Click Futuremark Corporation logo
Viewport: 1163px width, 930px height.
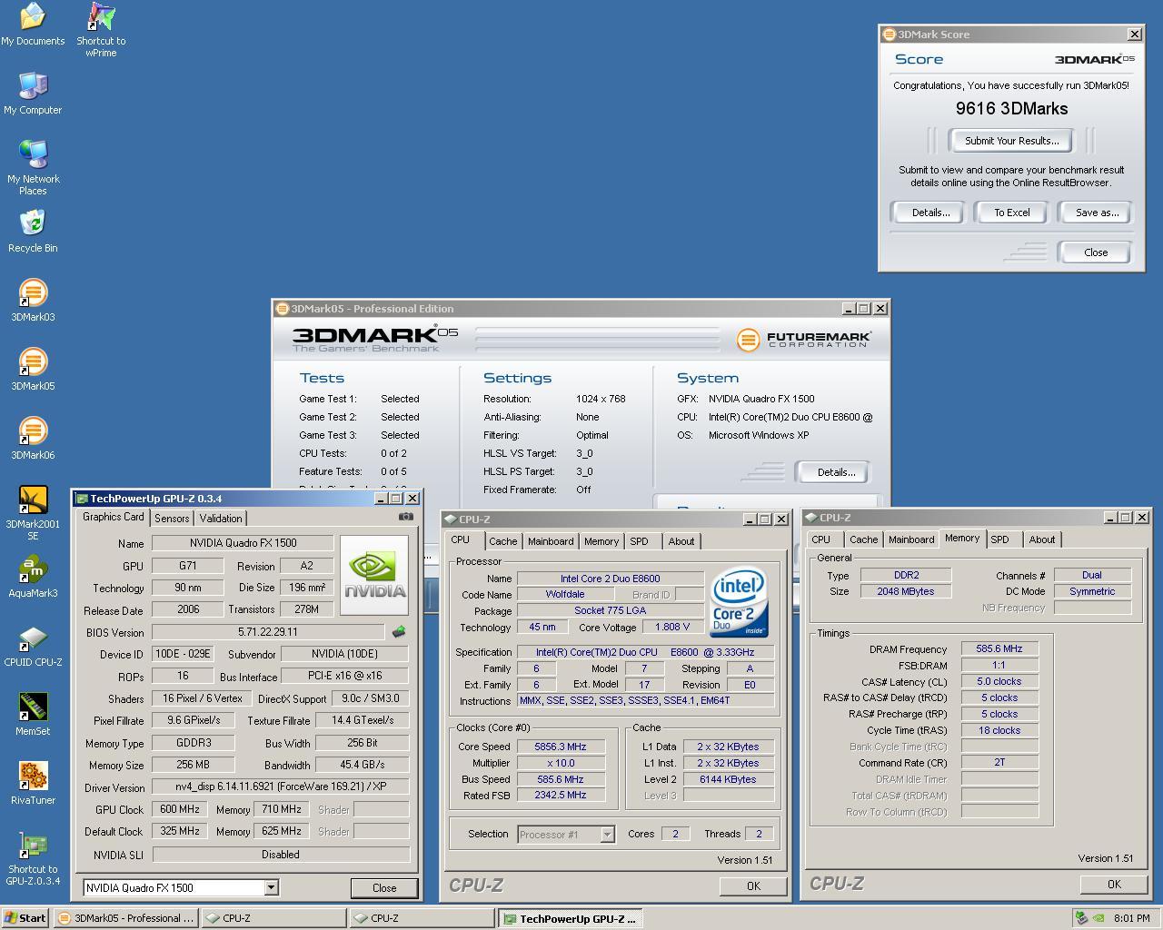[x=803, y=340]
